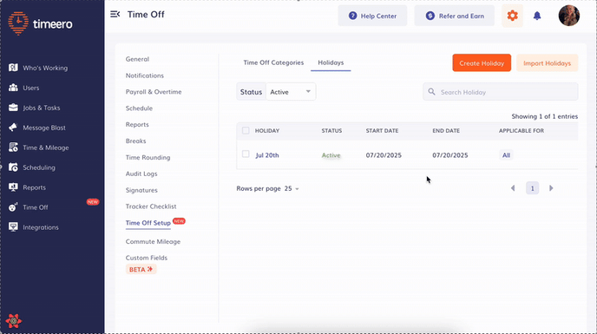Click in the Search Holiday field
The height and width of the screenshot is (334, 597).
[x=501, y=92]
